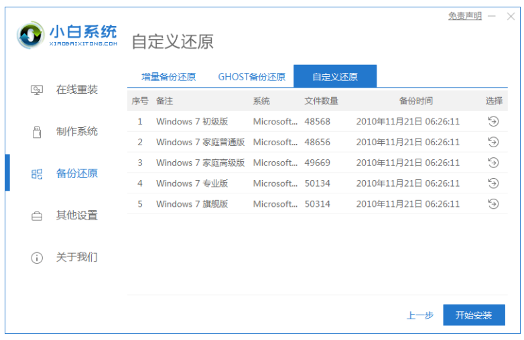Click the 文件数量 column header
Image resolution: width=524 pixels, height=340 pixels.
point(321,101)
